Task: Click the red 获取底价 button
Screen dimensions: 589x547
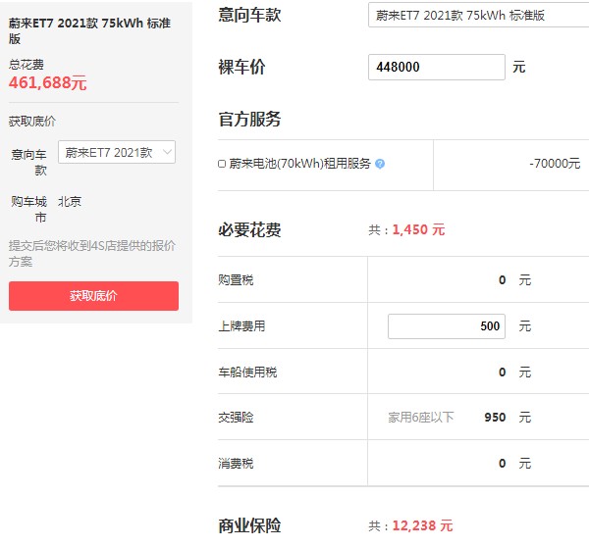Action: pos(93,296)
